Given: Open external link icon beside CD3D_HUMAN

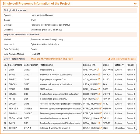Looking at the screenshot, I should point(99,94).
